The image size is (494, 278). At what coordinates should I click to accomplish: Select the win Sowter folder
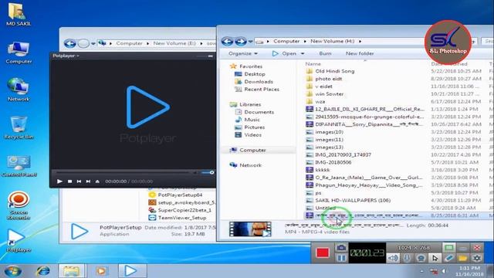tap(330, 94)
